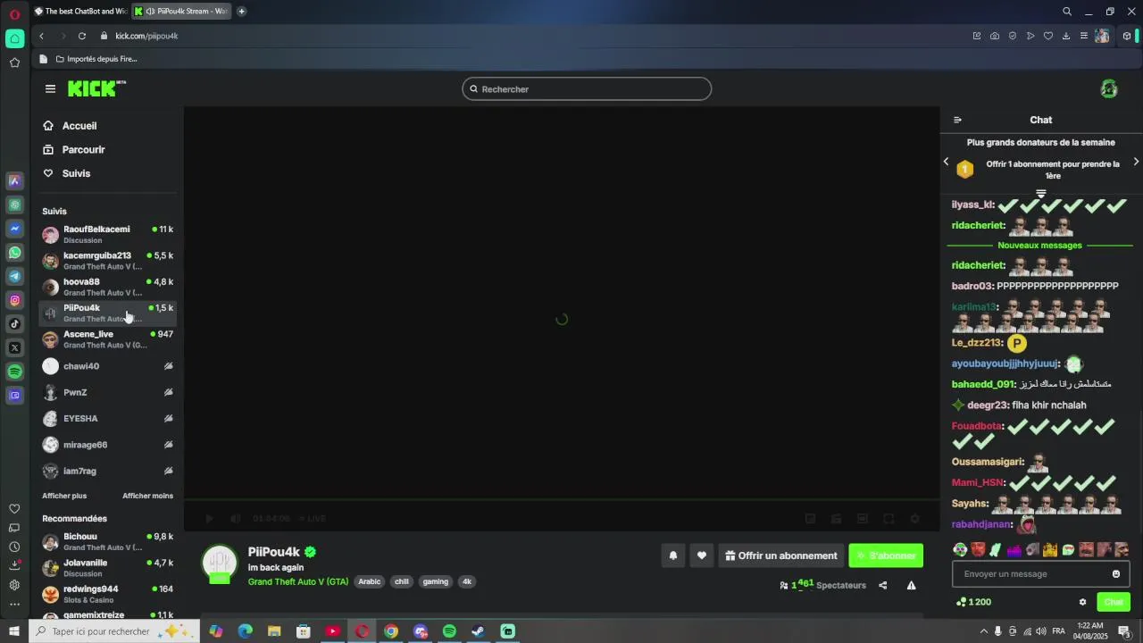The height and width of the screenshot is (643, 1143).
Task: Open offline channel EYESHA
Action: pos(108,418)
